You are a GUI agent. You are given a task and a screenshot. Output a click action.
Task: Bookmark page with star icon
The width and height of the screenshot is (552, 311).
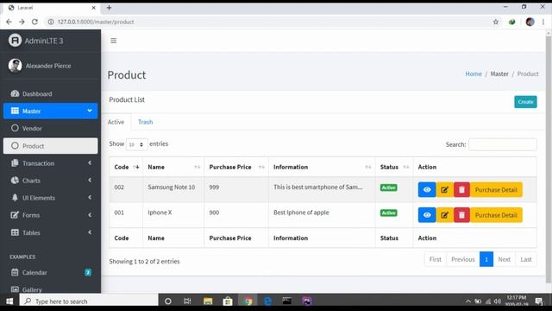pyautogui.click(x=496, y=22)
